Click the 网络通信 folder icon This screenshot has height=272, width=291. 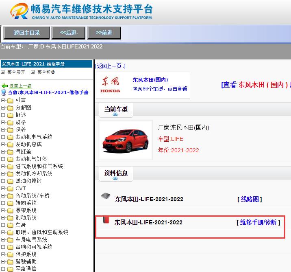pos(10,269)
